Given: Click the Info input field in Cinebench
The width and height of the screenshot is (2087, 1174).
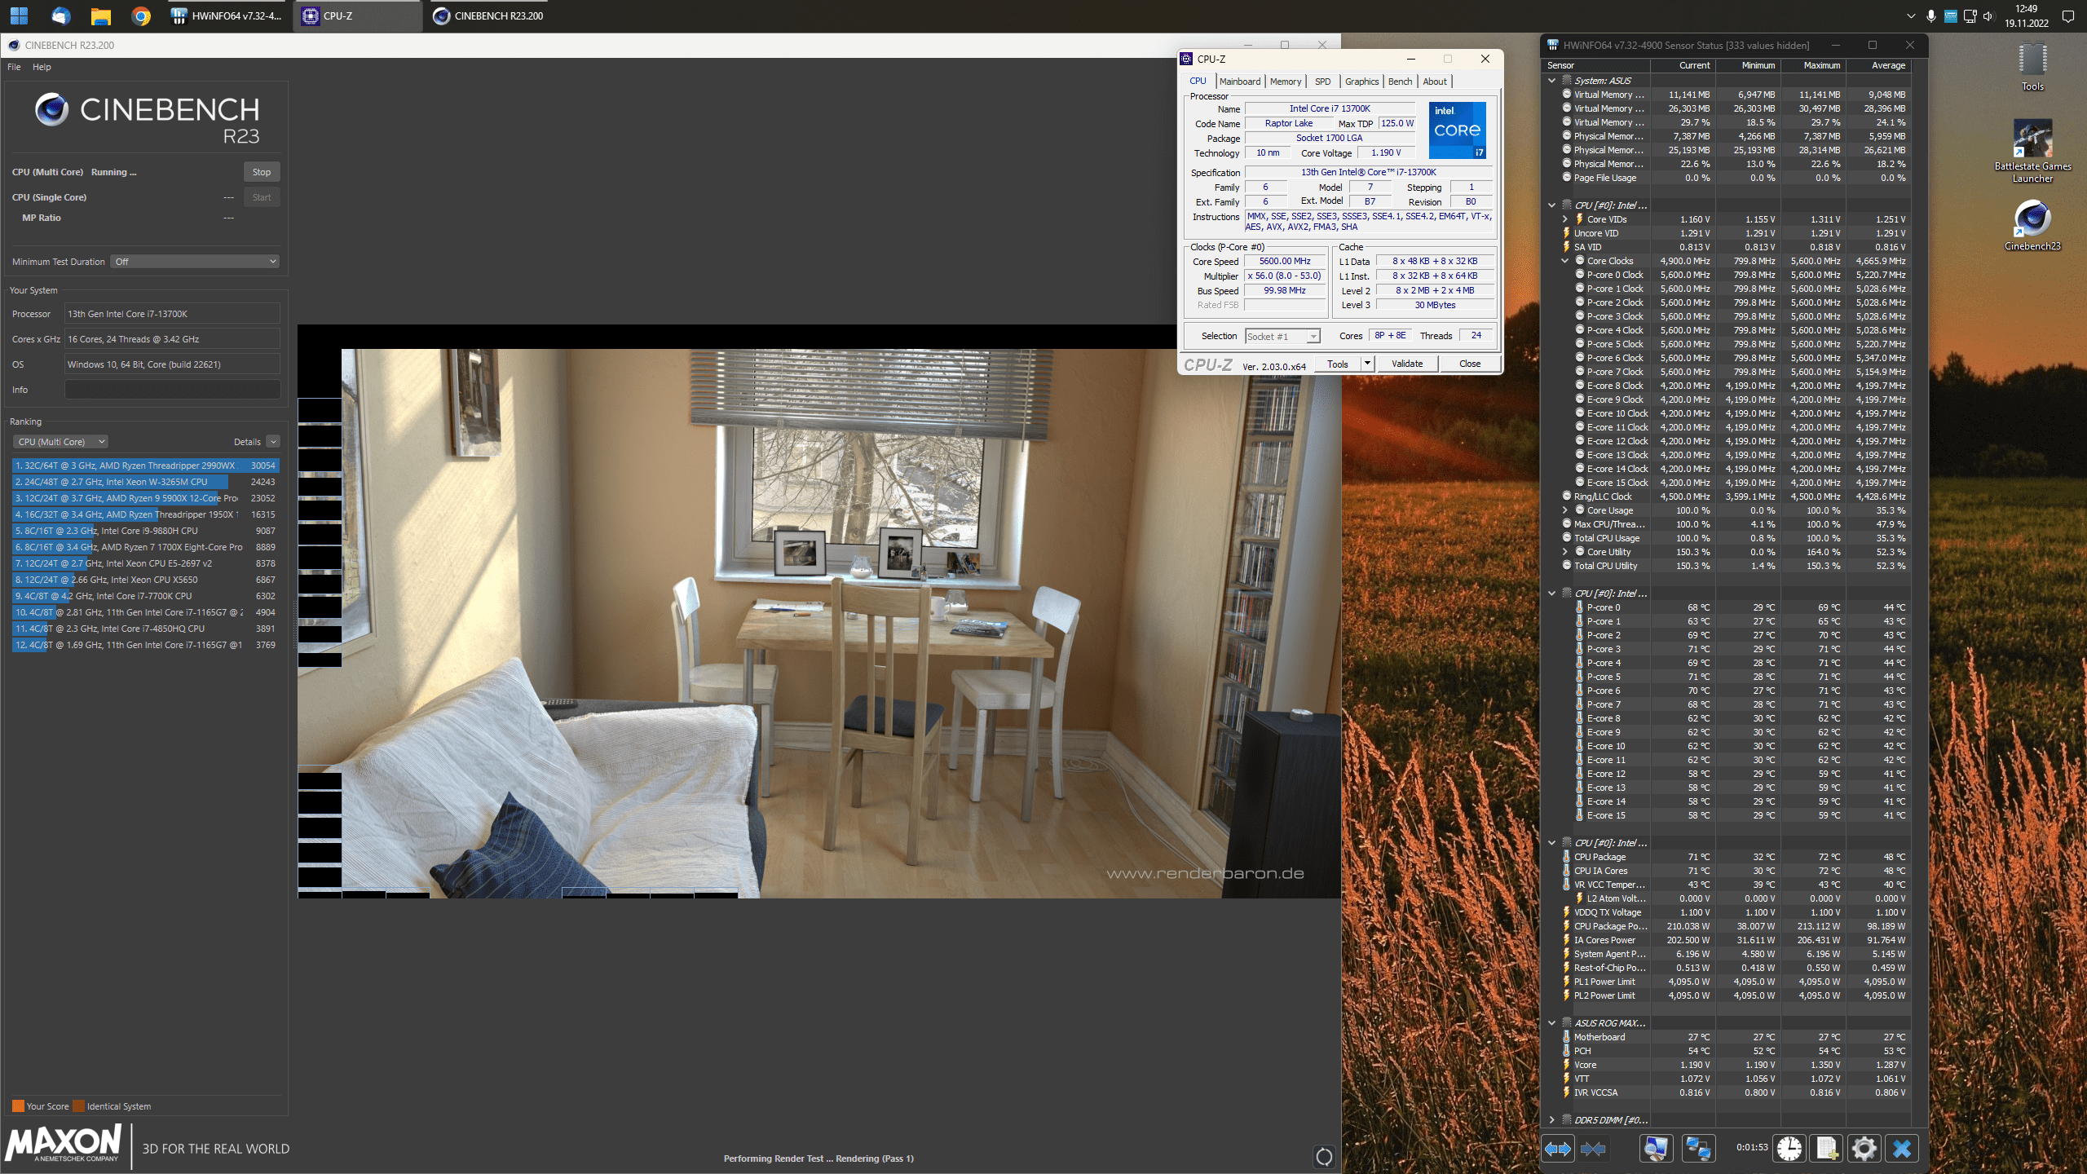Looking at the screenshot, I should (172, 390).
